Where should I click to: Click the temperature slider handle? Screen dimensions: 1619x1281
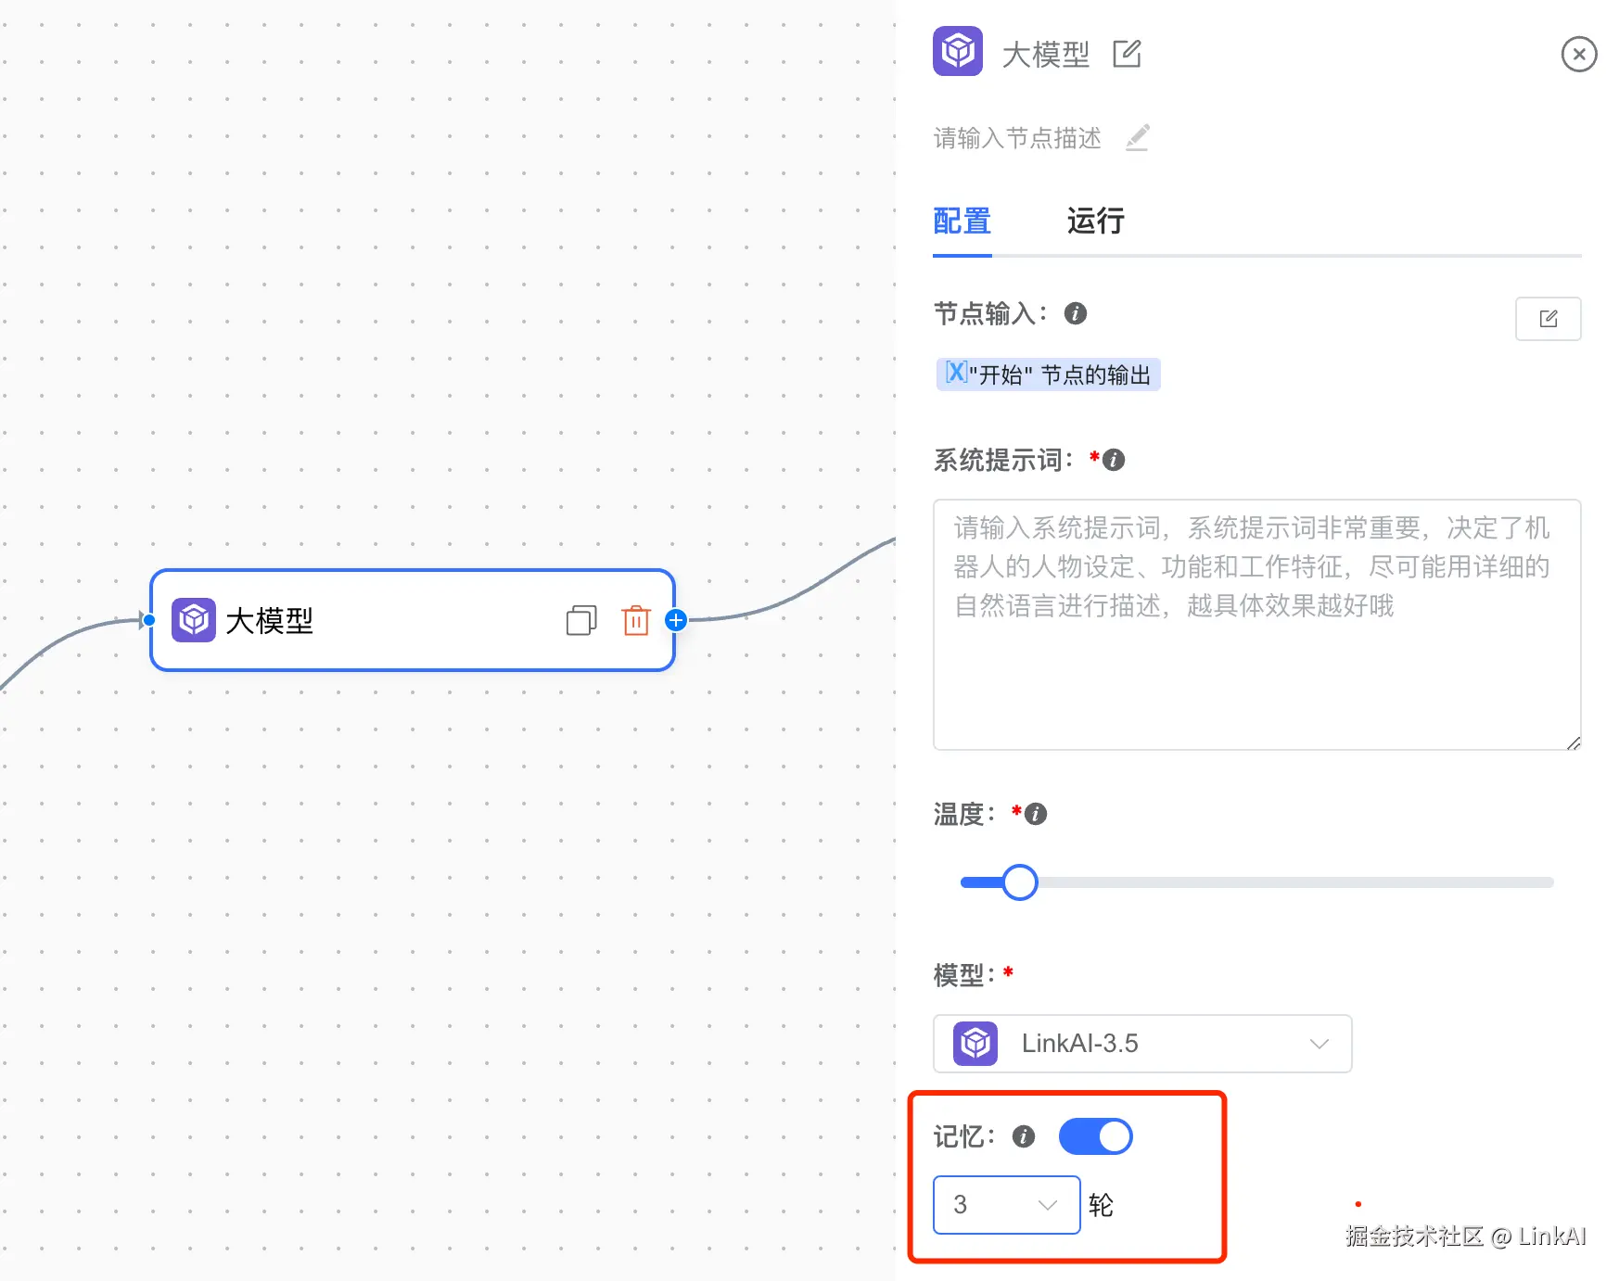pos(1020,881)
